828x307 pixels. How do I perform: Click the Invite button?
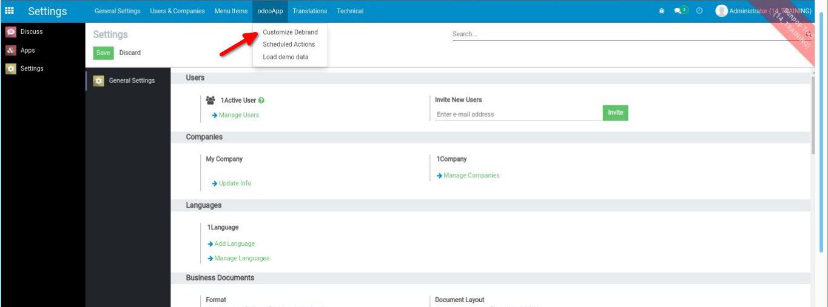pos(615,113)
